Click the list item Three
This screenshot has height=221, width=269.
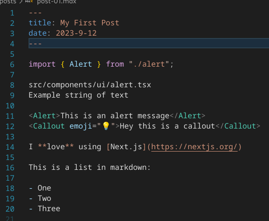[x=49, y=209]
